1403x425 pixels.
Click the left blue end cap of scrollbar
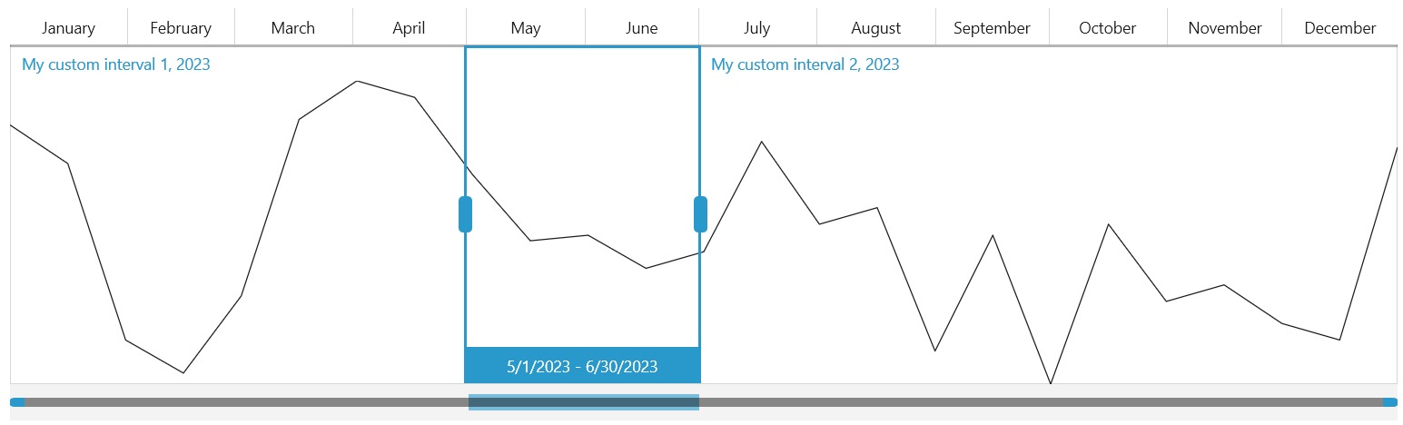[17, 402]
